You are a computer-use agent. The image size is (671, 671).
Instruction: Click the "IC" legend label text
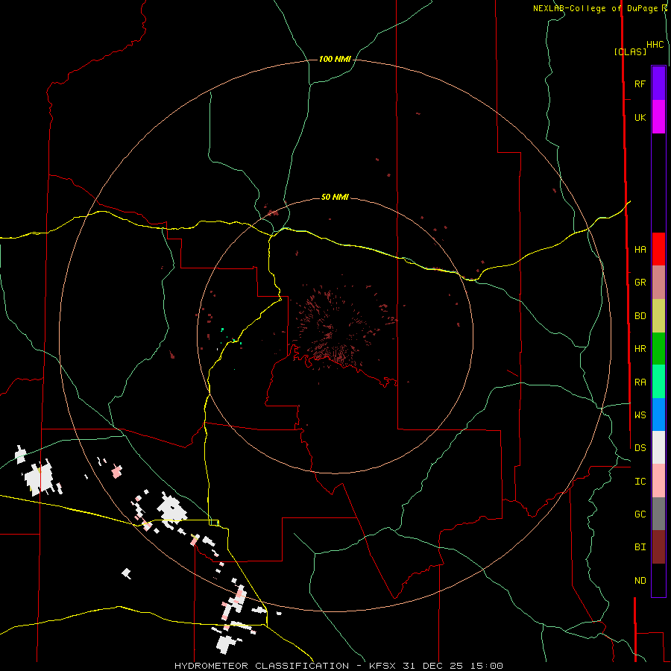pos(640,482)
